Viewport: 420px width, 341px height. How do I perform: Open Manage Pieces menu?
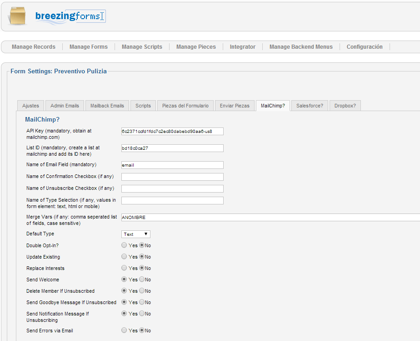coord(196,47)
